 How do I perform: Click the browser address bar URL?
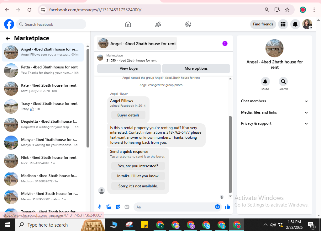(x=95, y=10)
